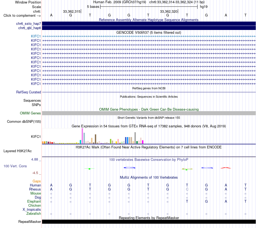Click the orange Gaps row label
The image size is (256, 228).
[x=37, y=181]
